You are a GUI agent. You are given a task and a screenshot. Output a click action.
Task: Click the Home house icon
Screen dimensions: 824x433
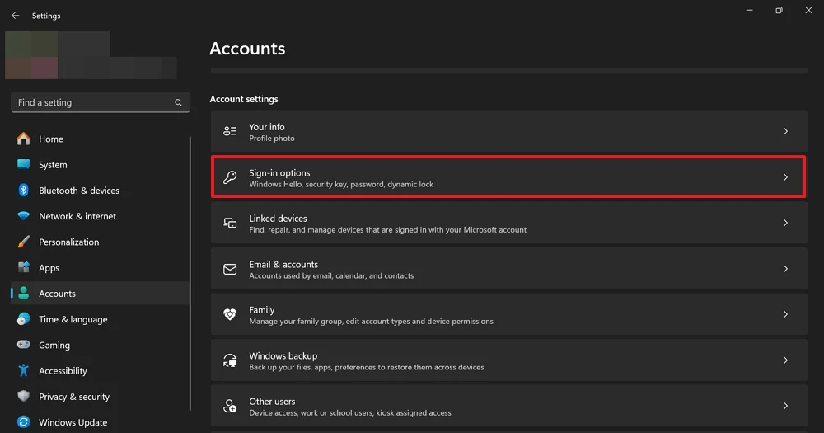(x=24, y=139)
